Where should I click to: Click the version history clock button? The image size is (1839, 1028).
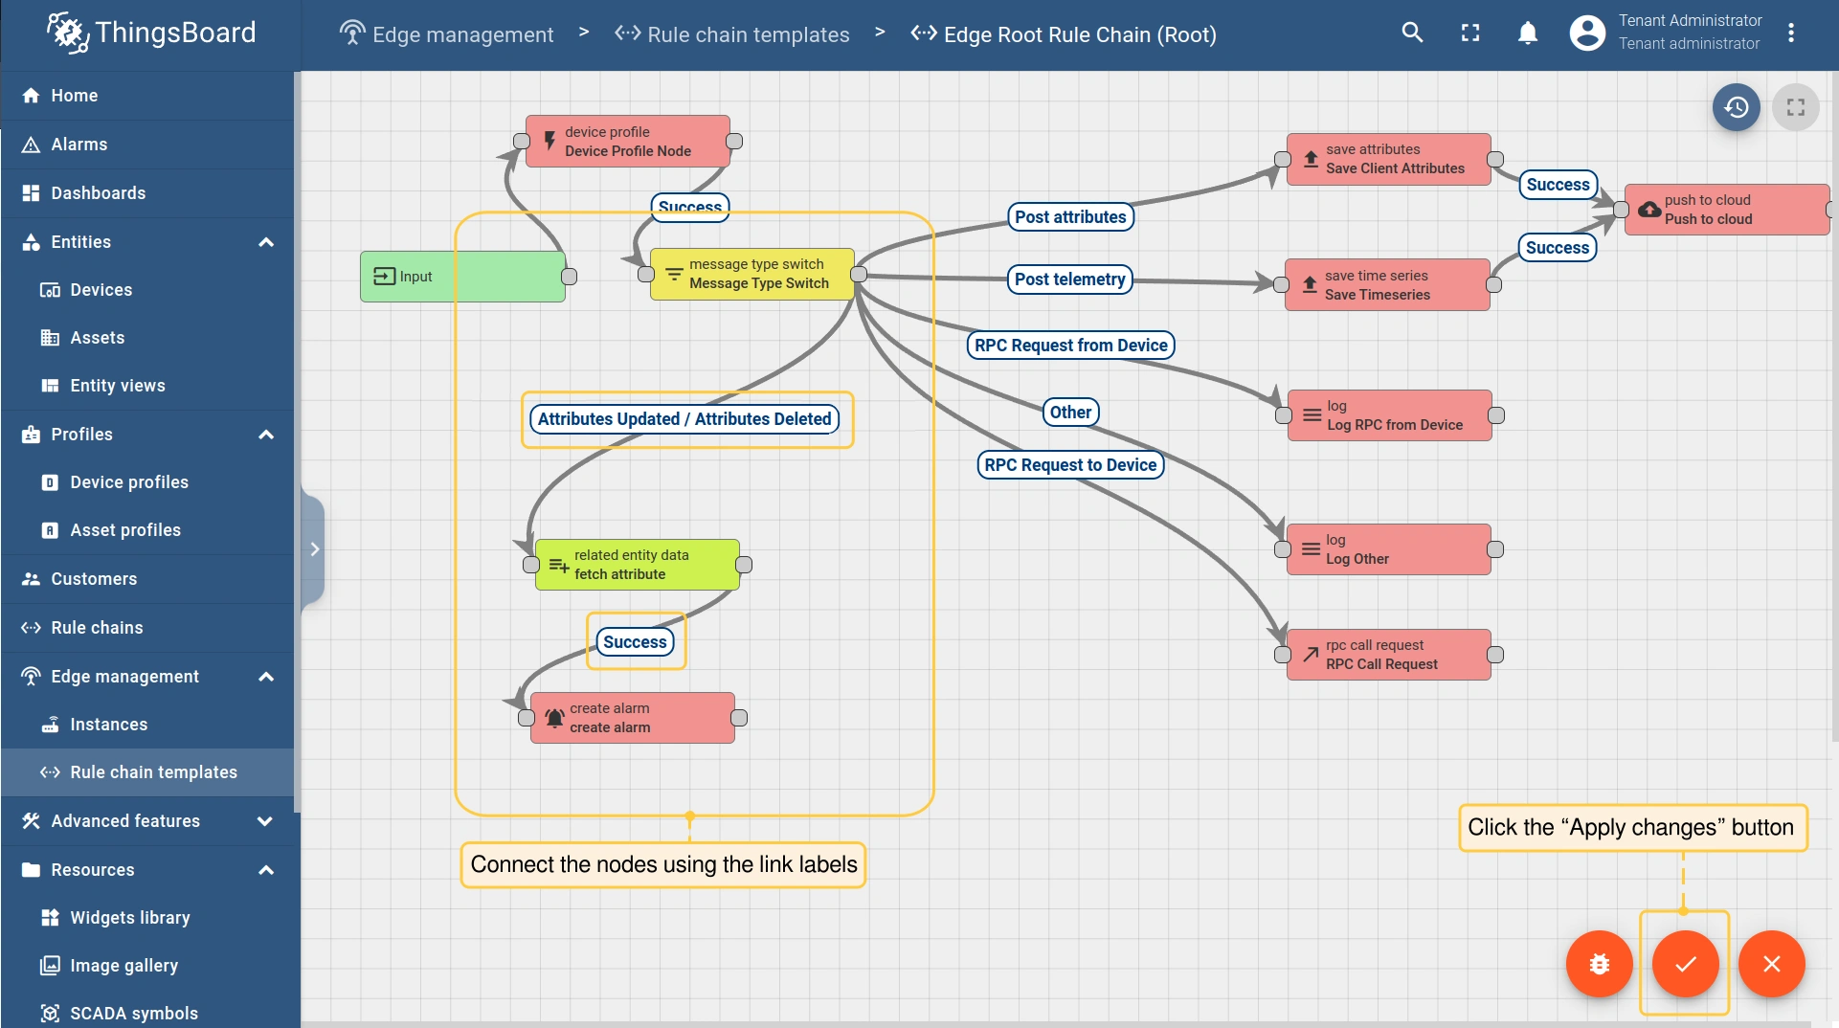[1737, 107]
